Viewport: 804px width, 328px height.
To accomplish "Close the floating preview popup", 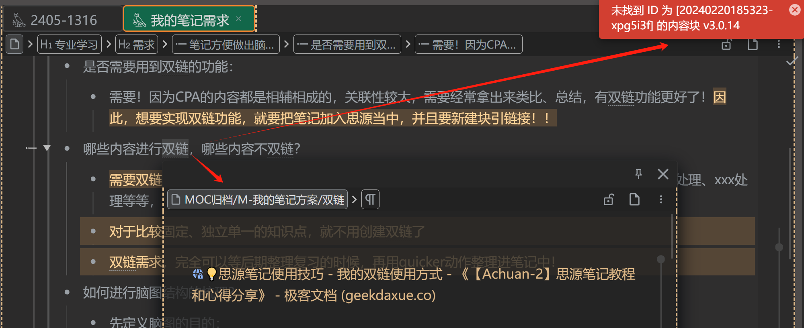I will [x=663, y=174].
